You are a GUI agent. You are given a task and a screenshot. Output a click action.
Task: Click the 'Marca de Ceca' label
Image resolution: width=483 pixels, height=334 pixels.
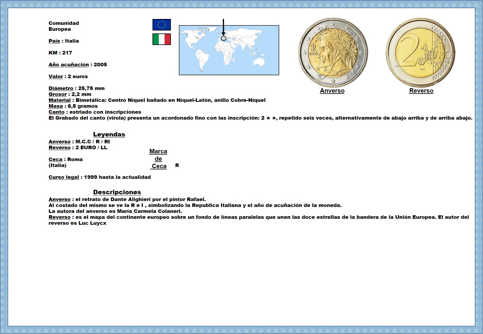tap(158, 159)
